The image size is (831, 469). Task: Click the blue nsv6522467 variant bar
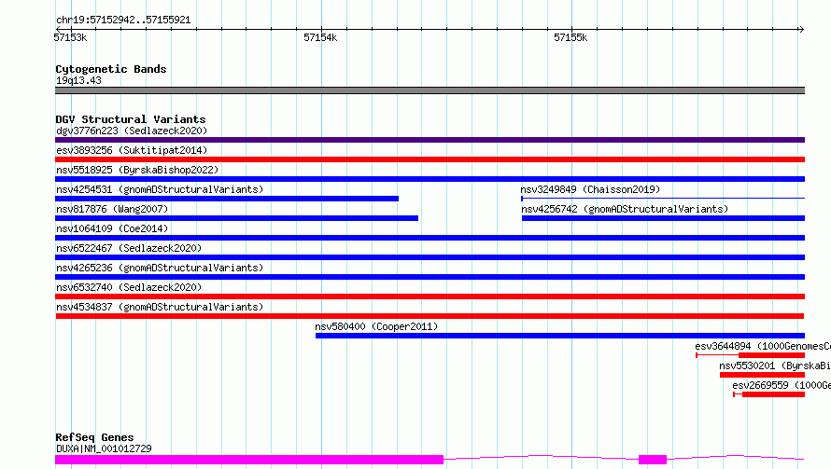(x=430, y=257)
